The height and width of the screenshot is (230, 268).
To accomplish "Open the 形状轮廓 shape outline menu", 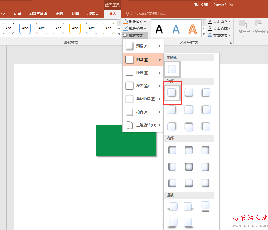I will (134, 29).
